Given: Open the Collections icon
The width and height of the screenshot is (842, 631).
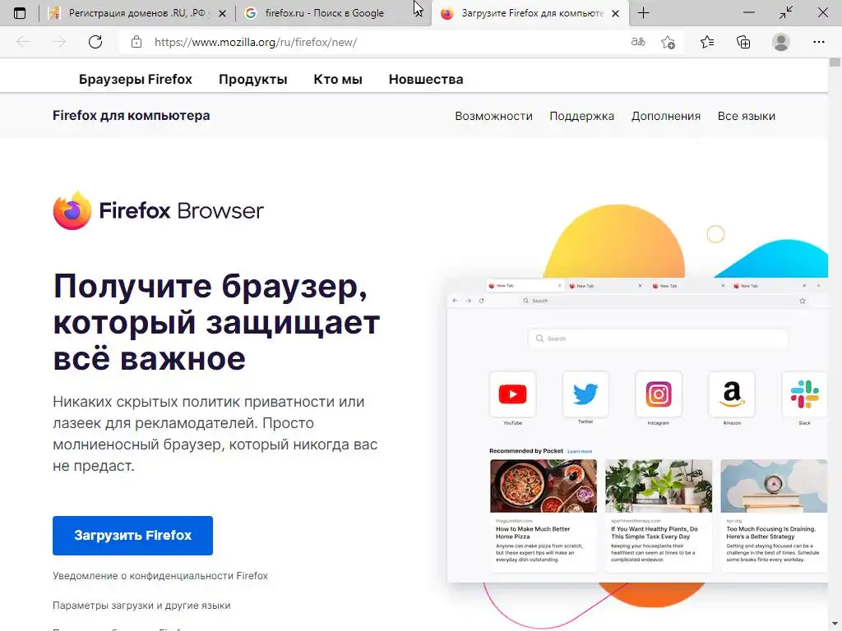Looking at the screenshot, I should [743, 42].
